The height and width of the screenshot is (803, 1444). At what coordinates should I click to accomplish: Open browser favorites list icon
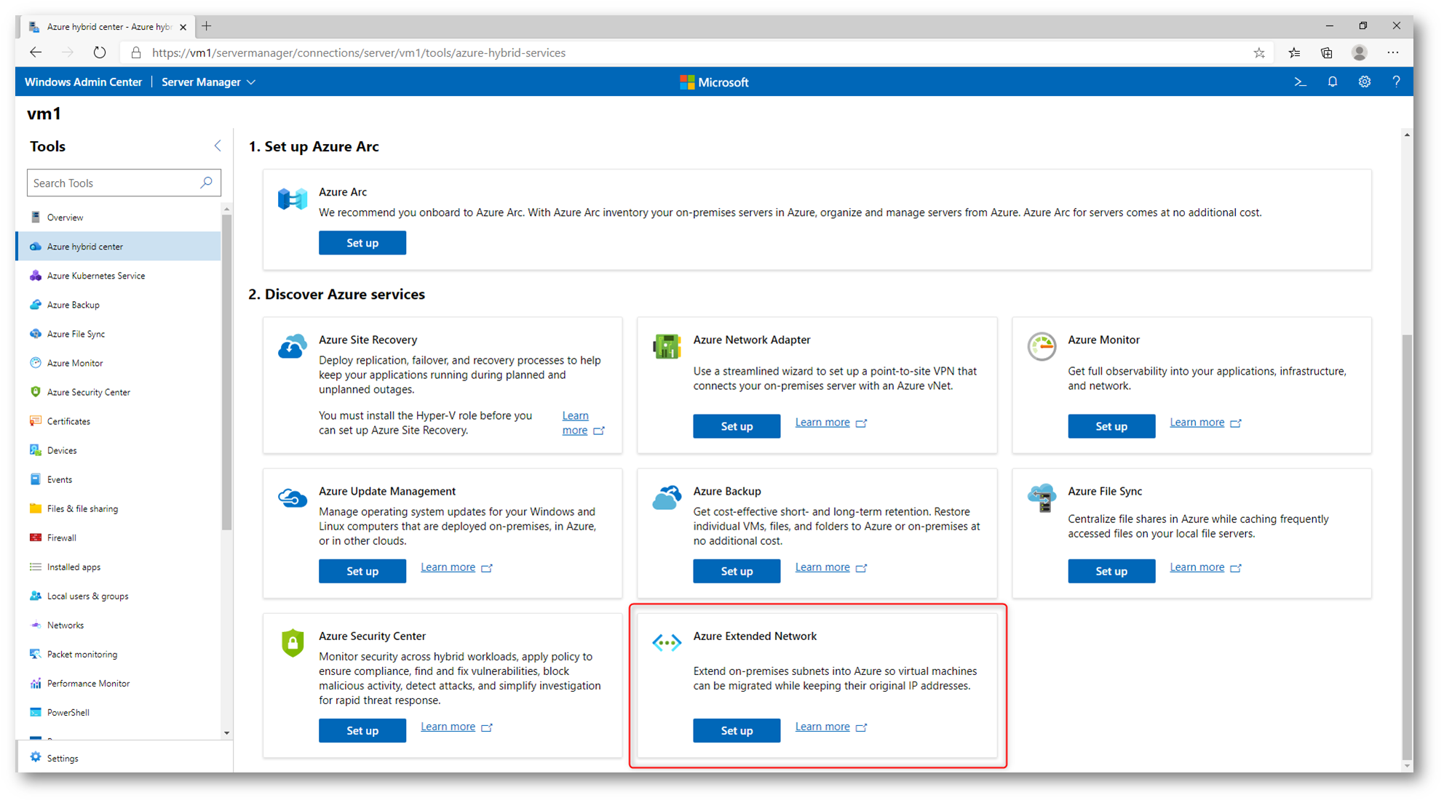(x=1294, y=53)
